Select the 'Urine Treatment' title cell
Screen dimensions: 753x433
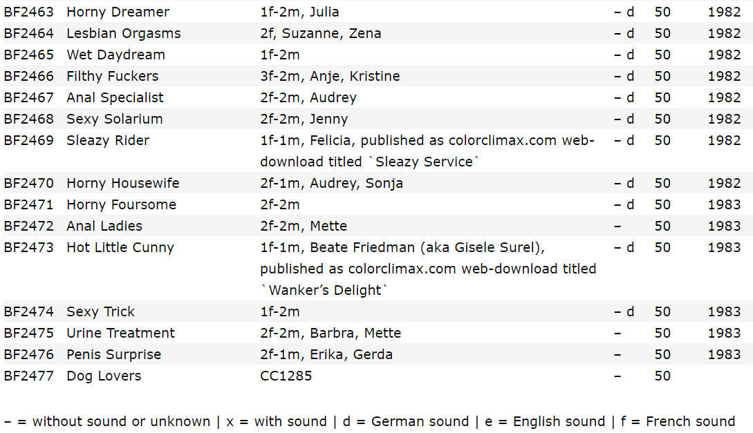coord(121,333)
